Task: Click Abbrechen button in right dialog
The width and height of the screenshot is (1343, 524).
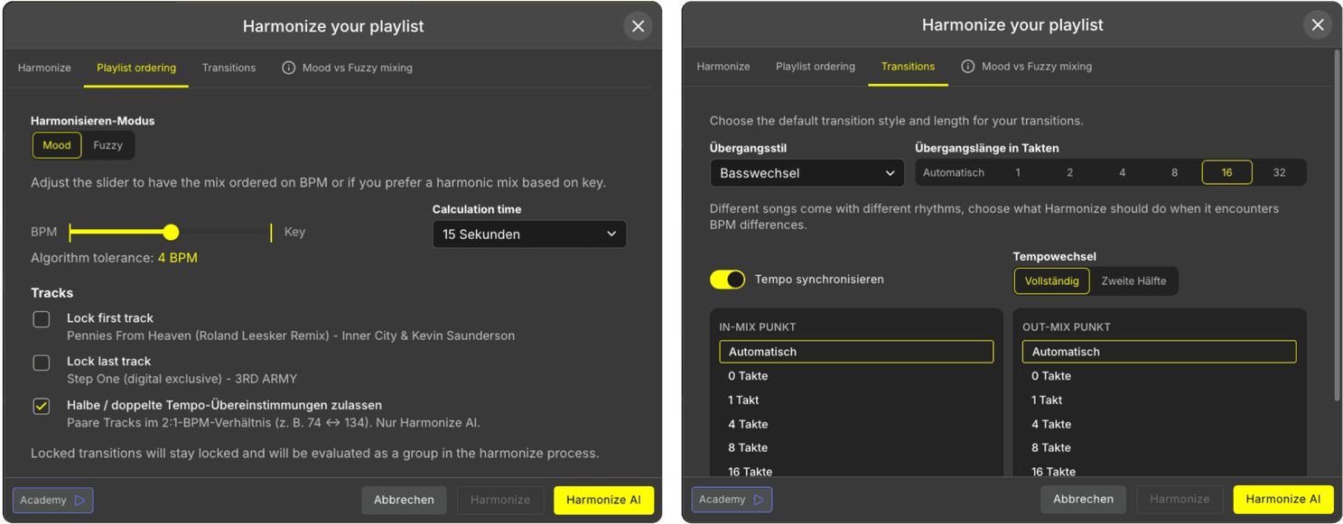Action: pyautogui.click(x=1084, y=500)
